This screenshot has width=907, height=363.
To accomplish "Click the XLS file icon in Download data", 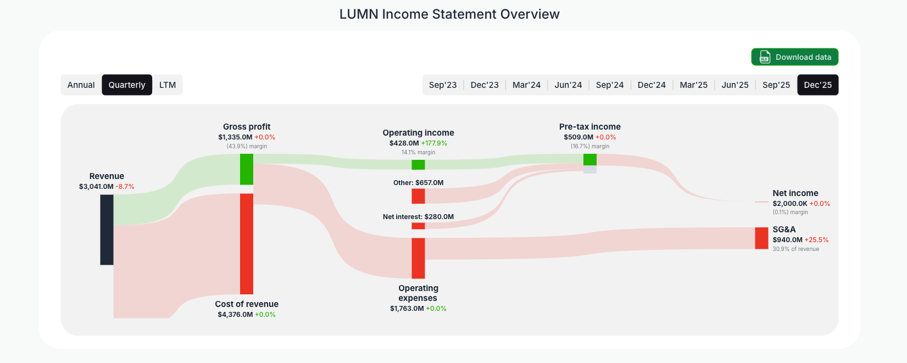I will click(765, 57).
